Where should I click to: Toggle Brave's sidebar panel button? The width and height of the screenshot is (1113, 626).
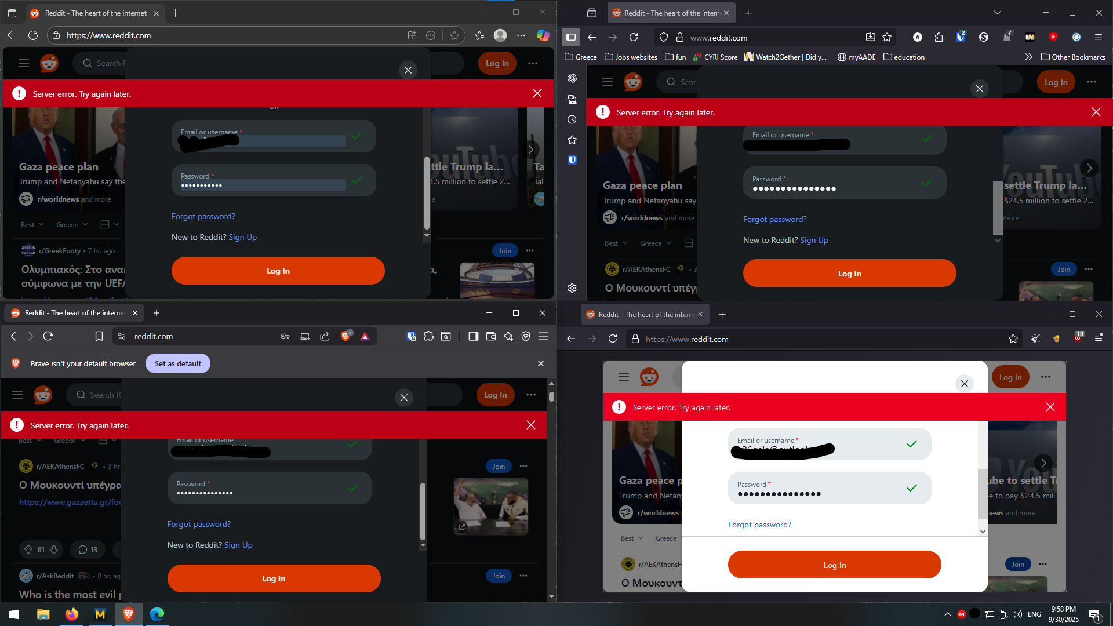pyautogui.click(x=473, y=336)
